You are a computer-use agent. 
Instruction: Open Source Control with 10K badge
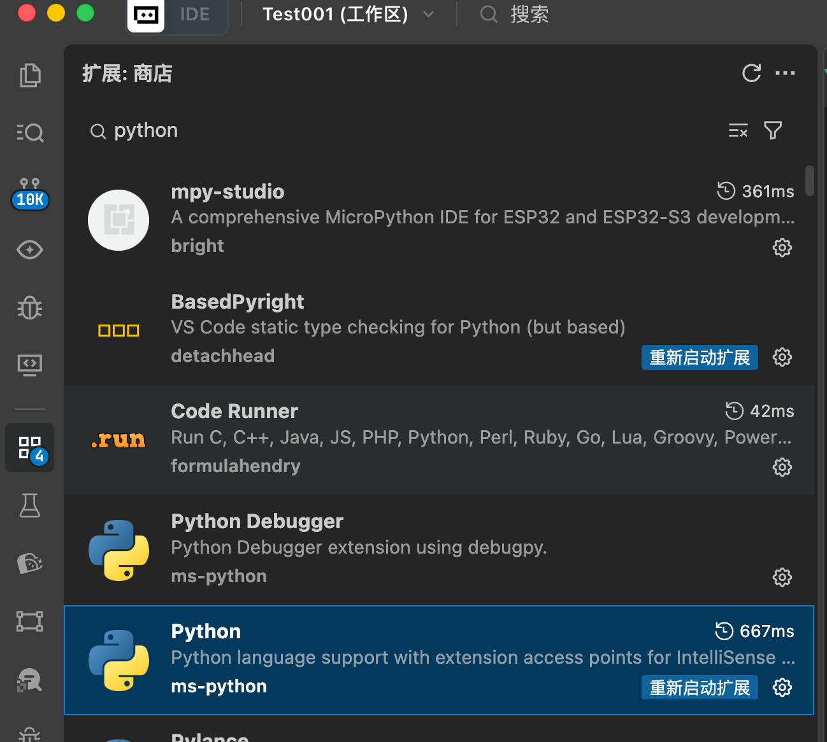(x=30, y=194)
